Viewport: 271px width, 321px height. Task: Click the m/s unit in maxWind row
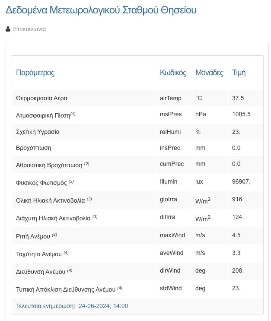click(x=200, y=235)
